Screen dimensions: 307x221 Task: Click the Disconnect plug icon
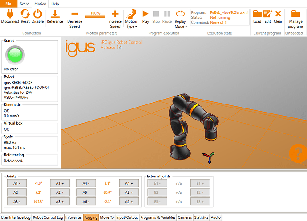pos(10,14)
